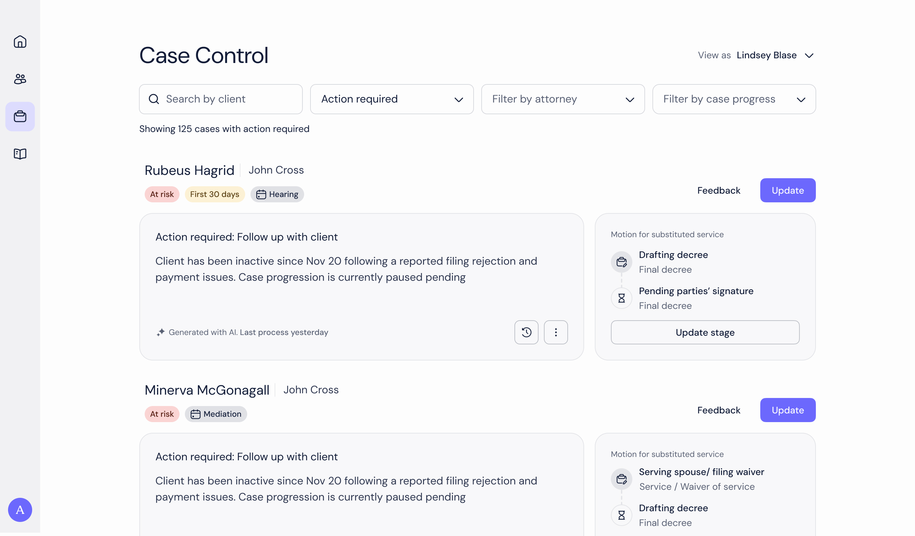Image resolution: width=915 pixels, height=536 pixels.
Task: Click Hagrid's 'Action required: Follow up with client' heading
Action: (x=247, y=237)
